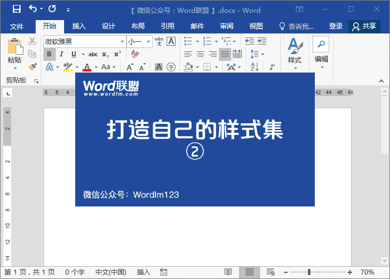Toggle subscript formatting
390x279 pixels.
click(105, 54)
